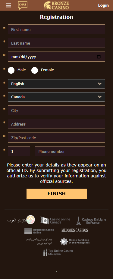The image size is (113, 279).
Task: Click the FINISH button
Action: point(57,193)
